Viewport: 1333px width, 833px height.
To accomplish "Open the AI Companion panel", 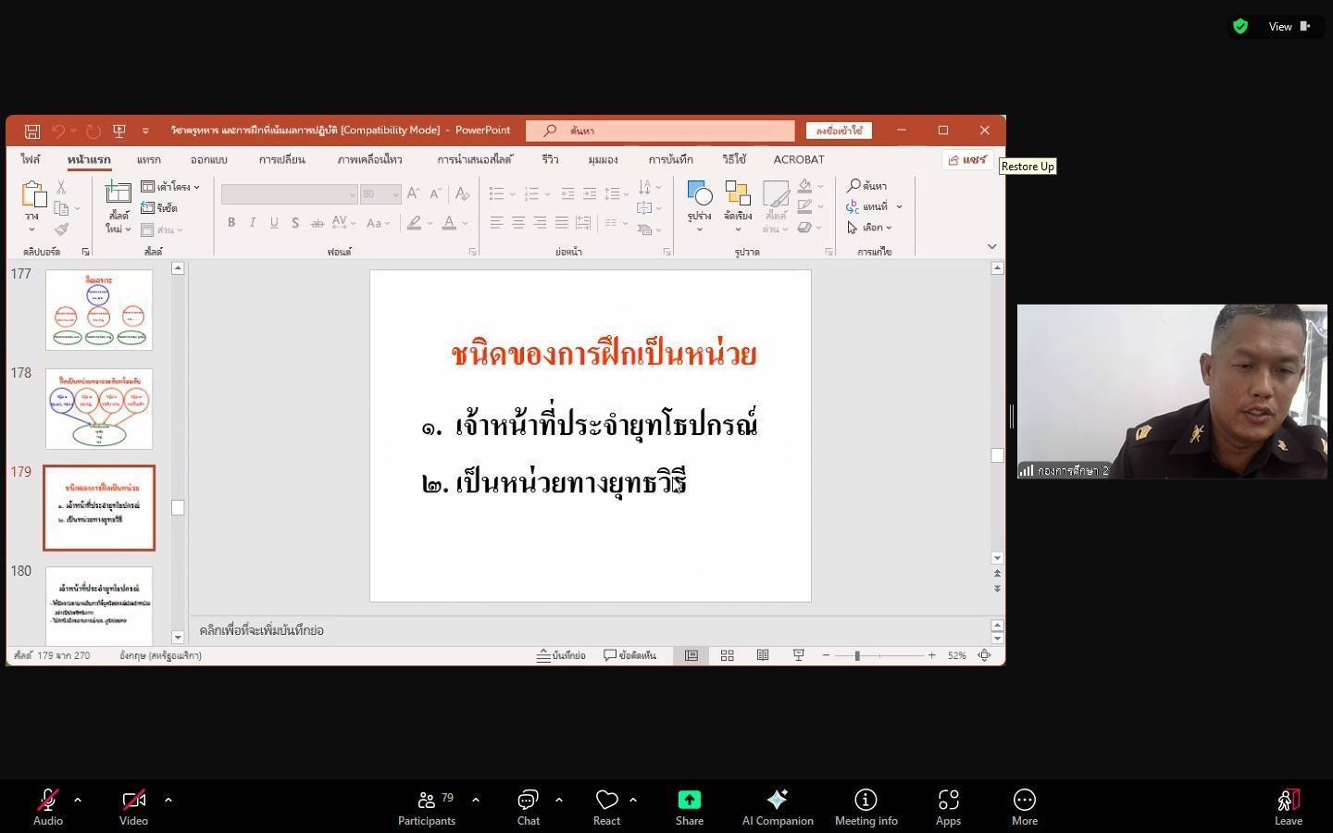I will pyautogui.click(x=777, y=801).
